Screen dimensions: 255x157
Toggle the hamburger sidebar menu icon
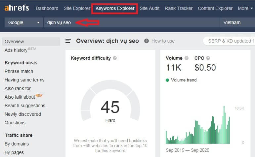[x=68, y=41]
